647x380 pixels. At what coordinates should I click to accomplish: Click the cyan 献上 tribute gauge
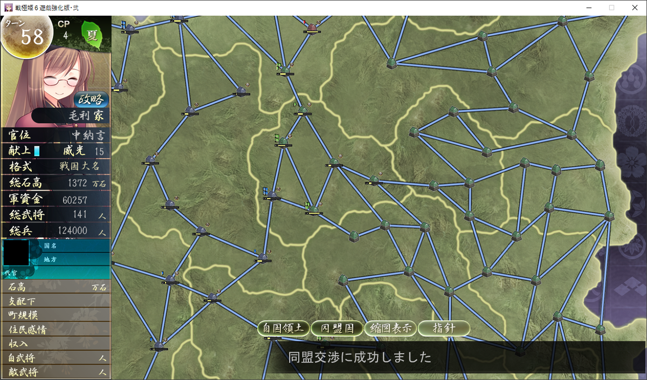[37, 151]
